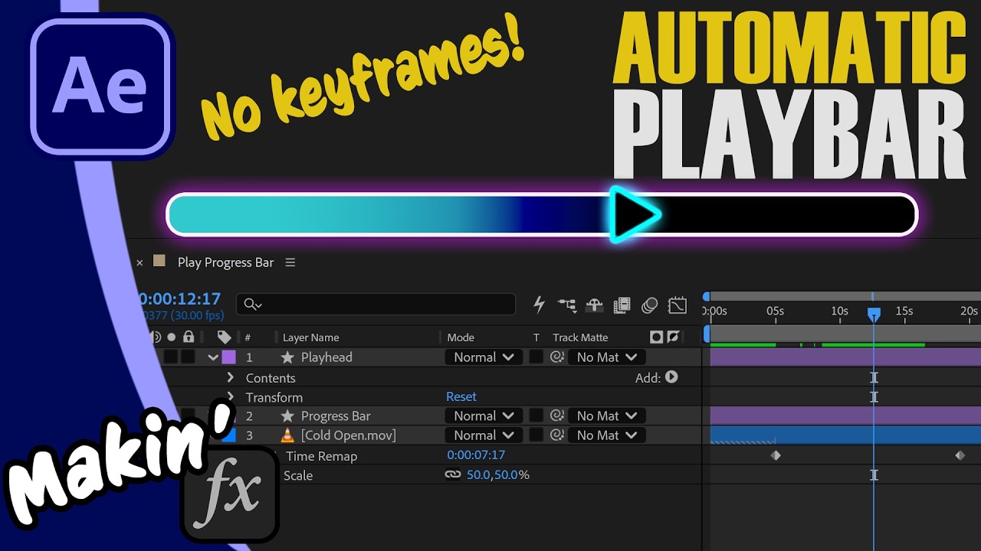Click the Playhead layer purple label swatch
This screenshot has width=981, height=551.
(228, 357)
